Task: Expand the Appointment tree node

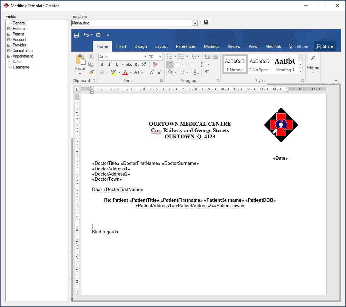Action: (x=9, y=56)
